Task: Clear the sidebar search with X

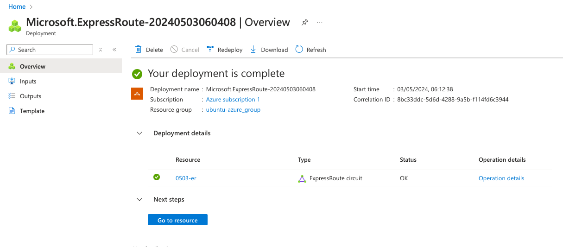Action: (101, 50)
